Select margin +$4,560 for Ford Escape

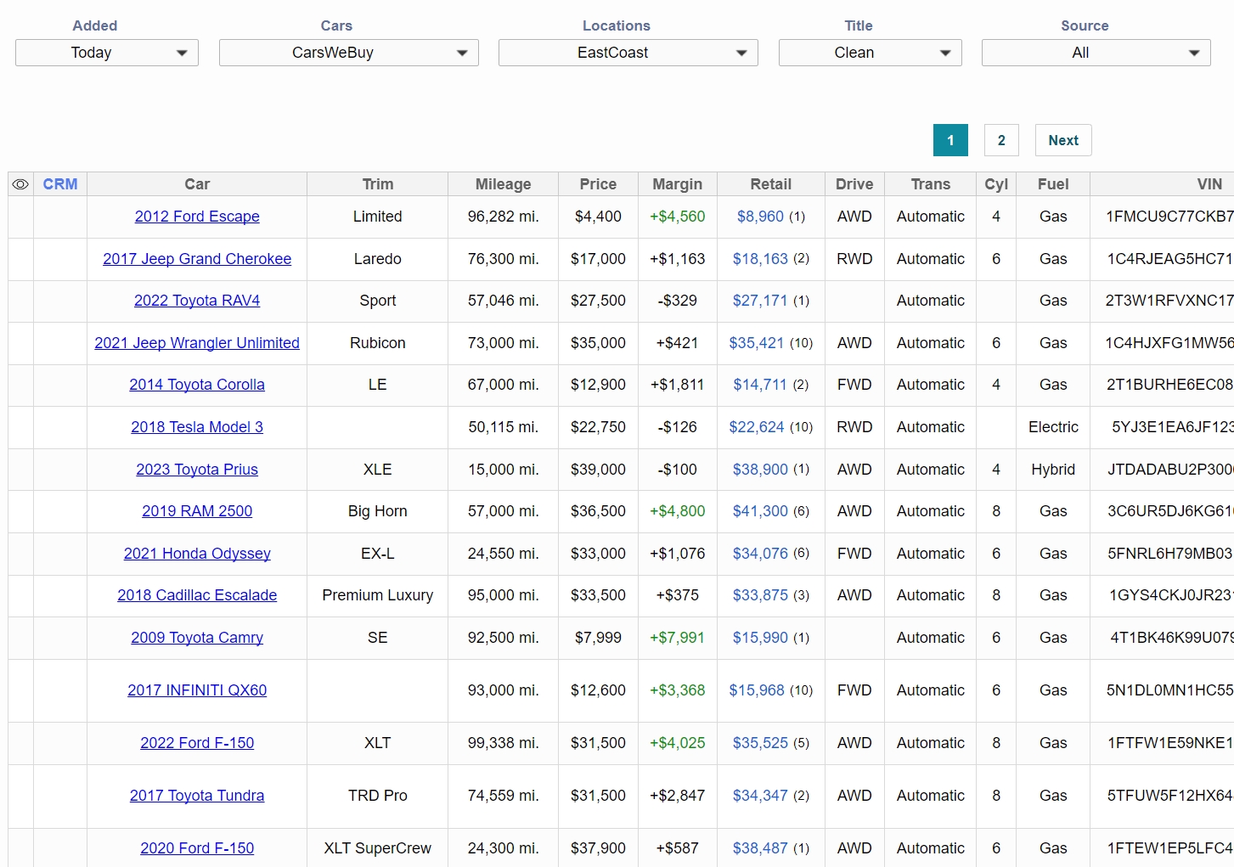(x=678, y=217)
